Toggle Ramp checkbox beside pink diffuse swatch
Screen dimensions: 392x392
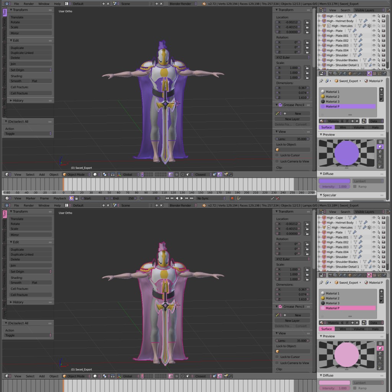(x=355, y=388)
